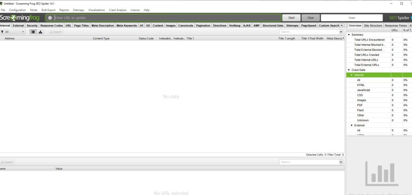Switch to the H1 tab
412x195 pixels.
coord(142,25)
